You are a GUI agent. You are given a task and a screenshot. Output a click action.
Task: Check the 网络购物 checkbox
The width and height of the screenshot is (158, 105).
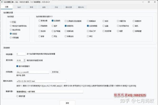point(39,26)
